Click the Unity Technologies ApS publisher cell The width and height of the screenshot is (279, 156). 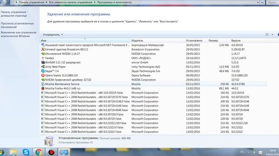[146, 67]
